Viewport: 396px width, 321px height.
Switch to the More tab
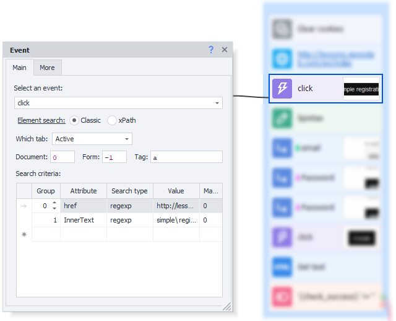pos(47,68)
